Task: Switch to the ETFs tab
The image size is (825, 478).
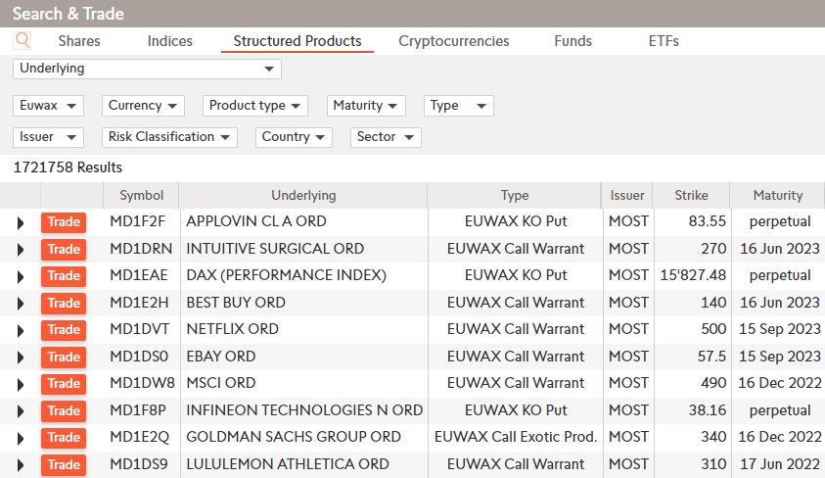Action: [x=664, y=41]
